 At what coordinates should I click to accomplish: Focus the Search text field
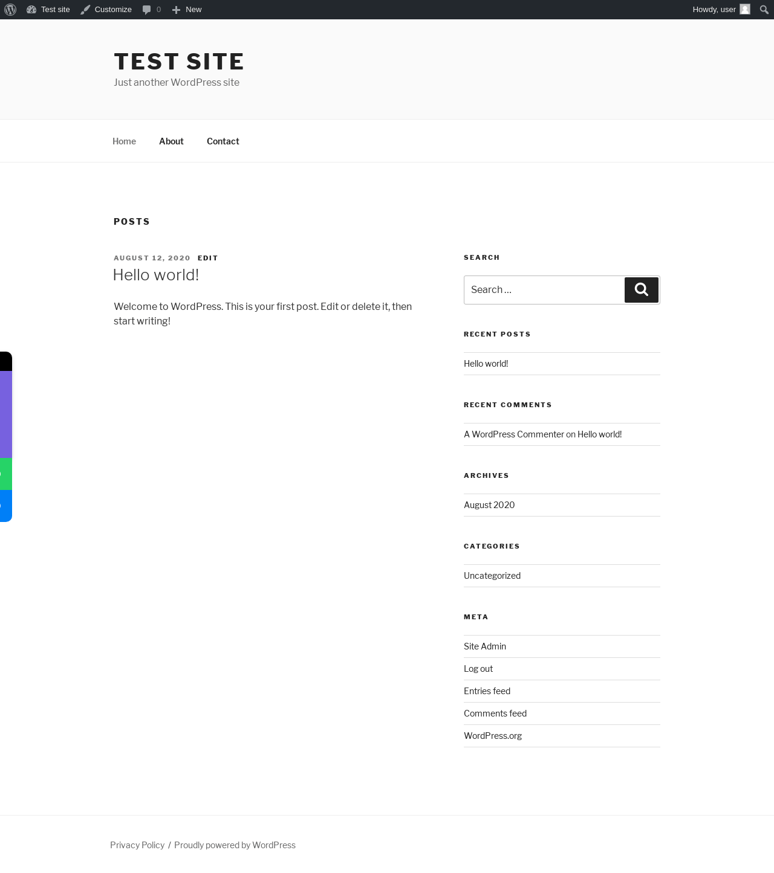(544, 290)
